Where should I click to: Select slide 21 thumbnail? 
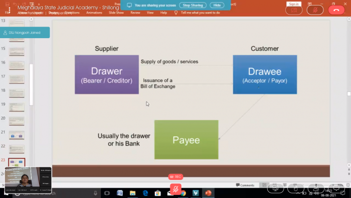[17, 135]
